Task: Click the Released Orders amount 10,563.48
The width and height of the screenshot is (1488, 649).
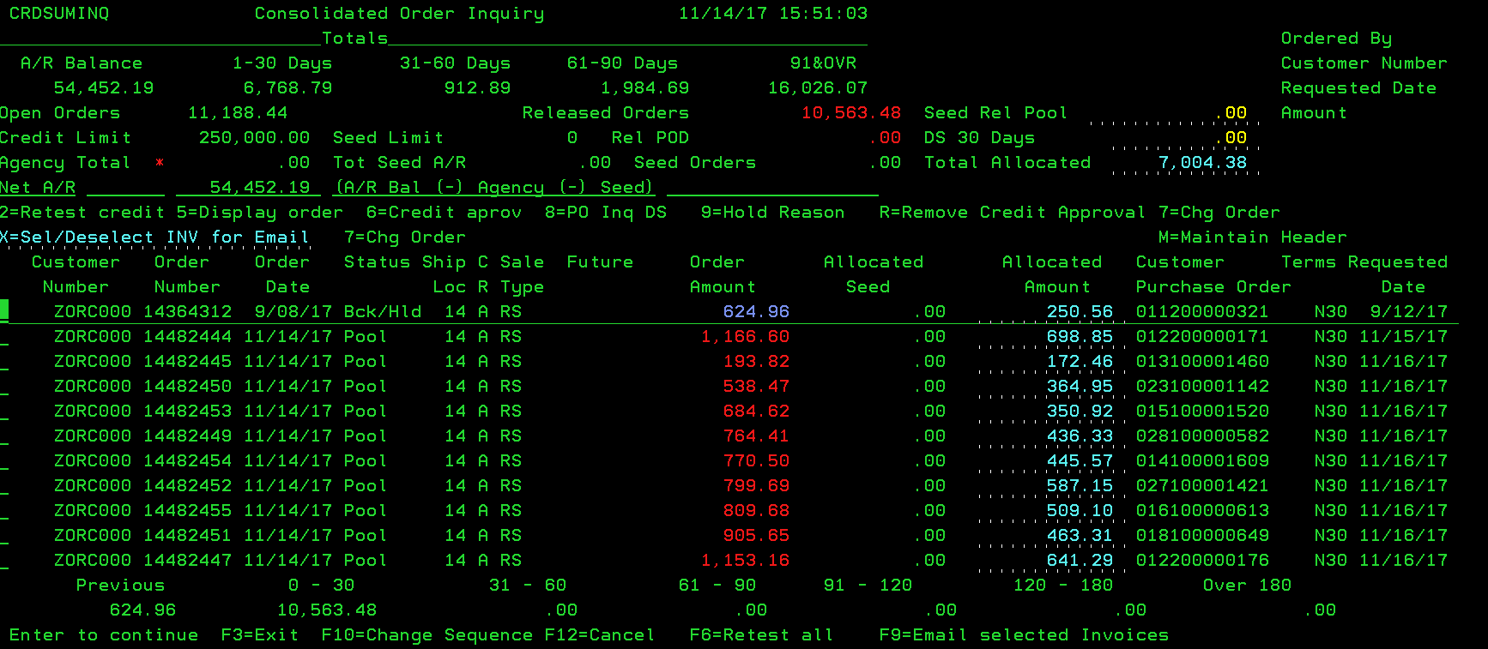Action: tap(850, 113)
